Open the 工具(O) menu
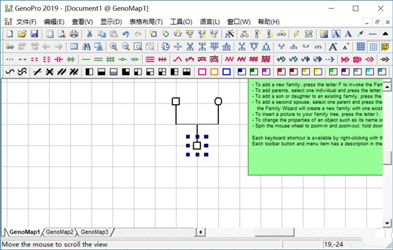The height and width of the screenshot is (250, 393). tap(181, 22)
